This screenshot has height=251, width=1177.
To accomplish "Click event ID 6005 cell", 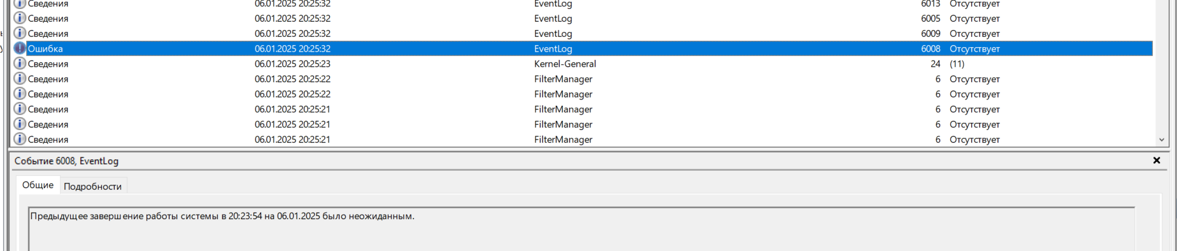I will [x=931, y=18].
